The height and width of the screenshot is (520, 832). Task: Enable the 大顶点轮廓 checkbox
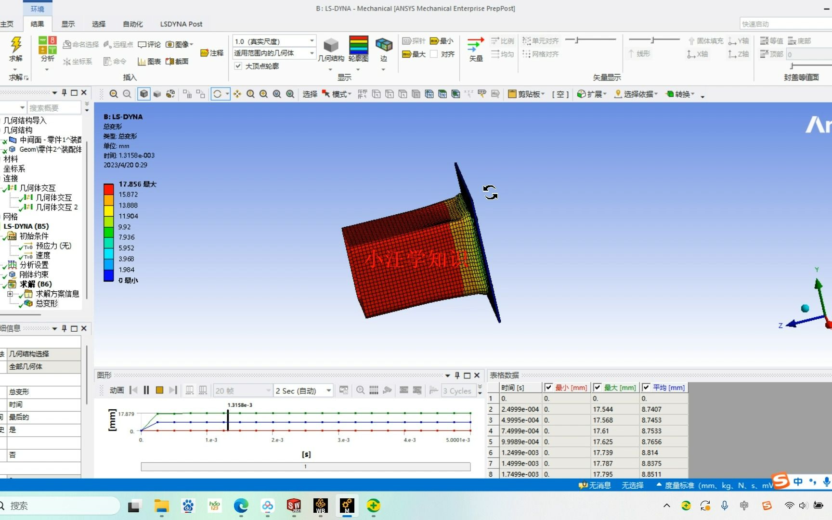tap(238, 66)
